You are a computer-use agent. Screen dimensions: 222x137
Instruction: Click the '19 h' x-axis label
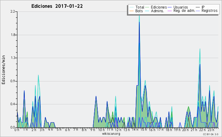[177, 130]
